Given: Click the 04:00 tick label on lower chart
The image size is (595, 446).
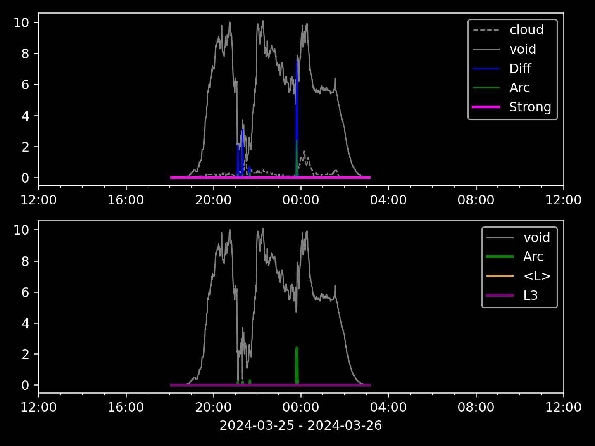Looking at the screenshot, I should pos(388,408).
